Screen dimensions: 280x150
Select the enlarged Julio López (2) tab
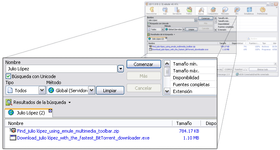click(x=28, y=113)
